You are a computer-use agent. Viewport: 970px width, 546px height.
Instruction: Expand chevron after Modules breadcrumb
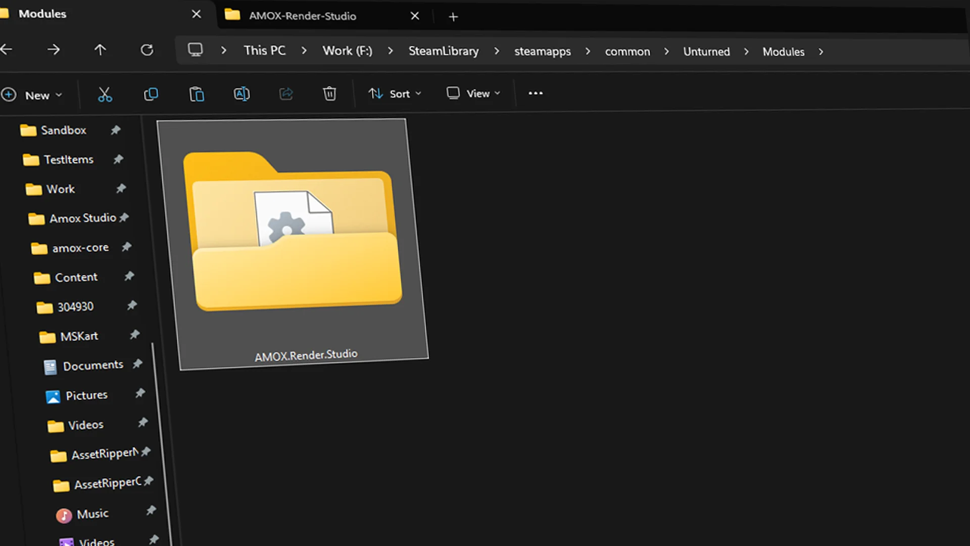point(821,52)
